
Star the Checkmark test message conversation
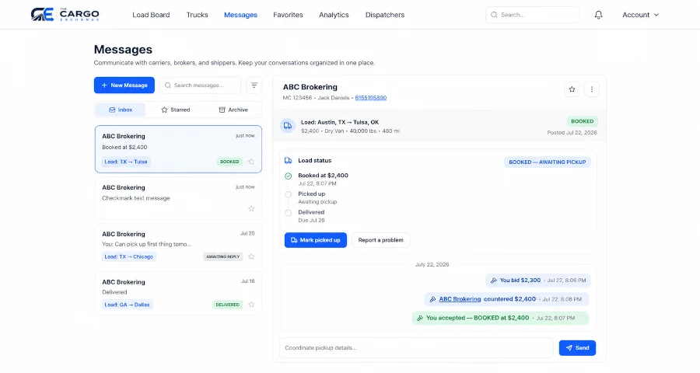click(251, 208)
